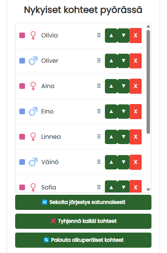
Task: Move Sofia down in the list
Action: click(x=123, y=186)
